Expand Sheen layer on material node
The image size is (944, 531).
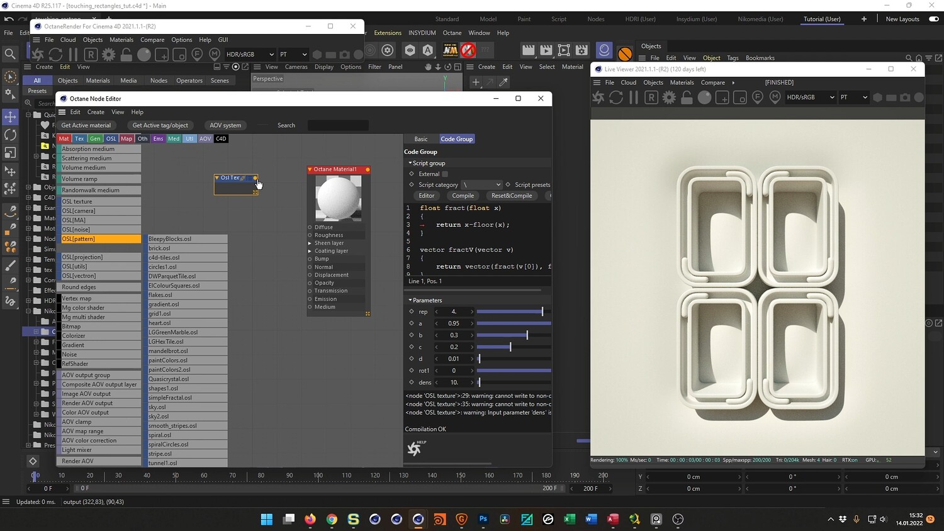[310, 243]
